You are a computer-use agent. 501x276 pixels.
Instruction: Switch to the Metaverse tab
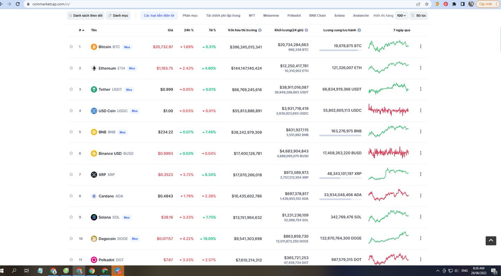pyautogui.click(x=271, y=15)
